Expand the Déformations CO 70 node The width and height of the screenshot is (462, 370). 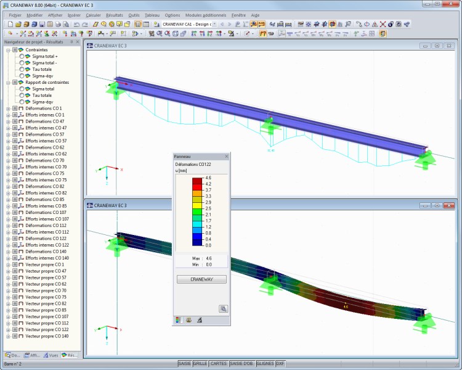pyautogui.click(x=8, y=160)
